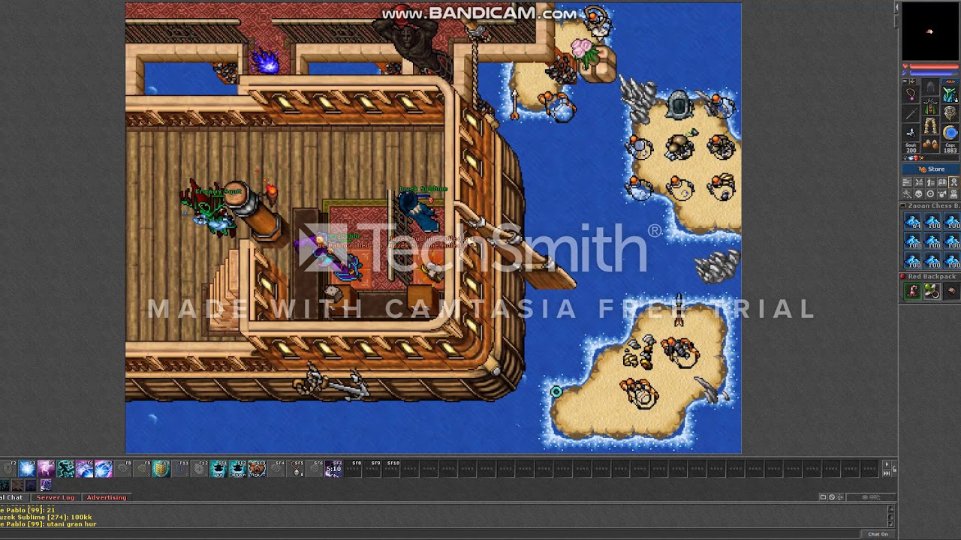
Task: Select the wand weapon slot
Action: [911, 113]
